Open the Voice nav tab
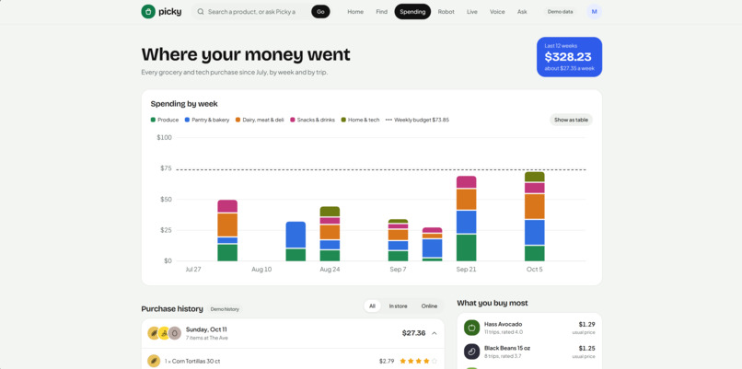Viewport: 742px width, 369px height. (497, 11)
